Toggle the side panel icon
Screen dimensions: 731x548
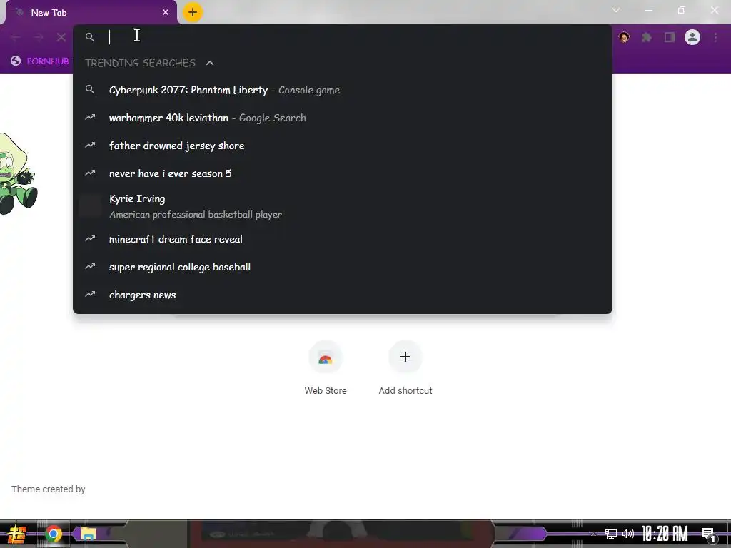670,37
